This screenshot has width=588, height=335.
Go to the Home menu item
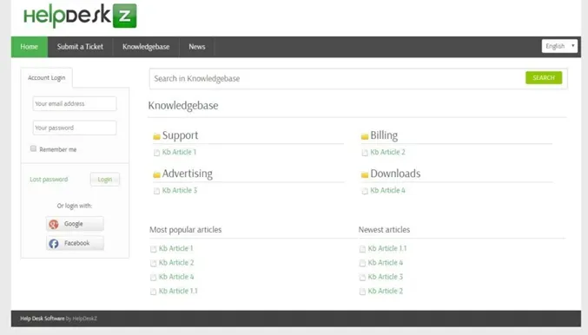pos(30,47)
